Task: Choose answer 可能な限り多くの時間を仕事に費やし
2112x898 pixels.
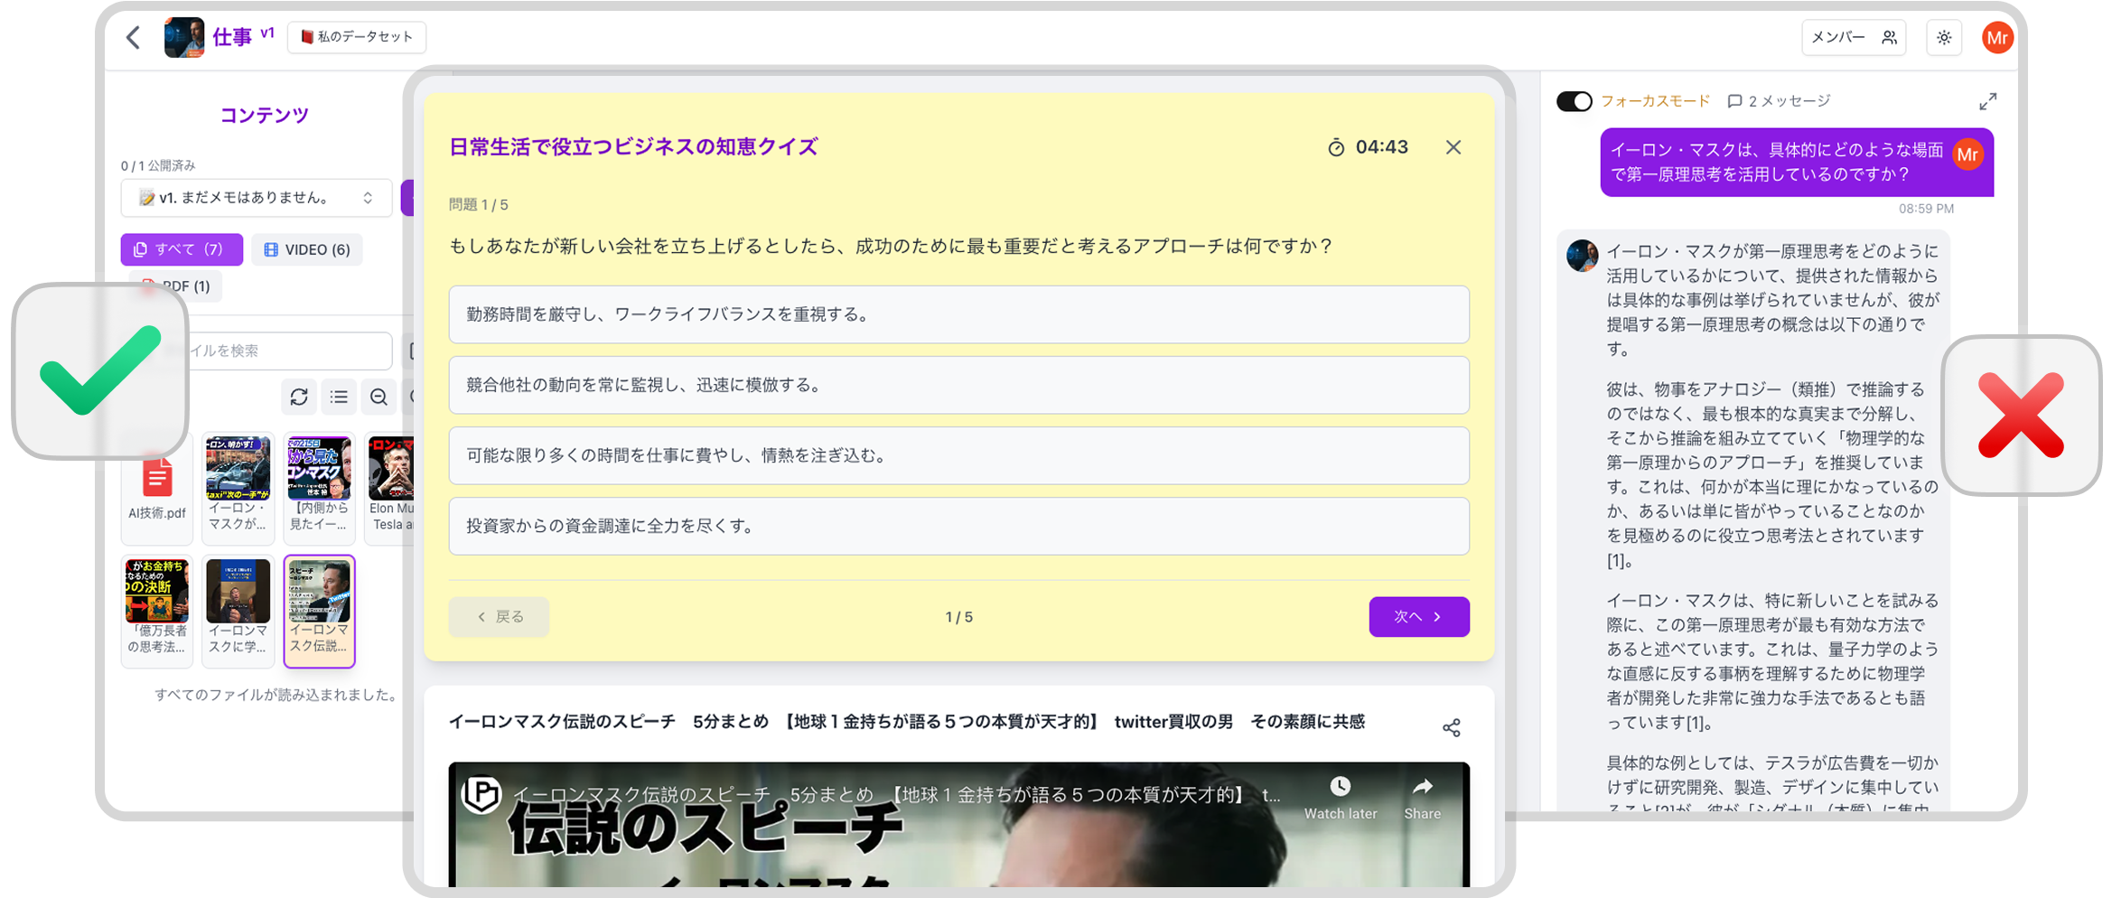Action: (x=958, y=455)
